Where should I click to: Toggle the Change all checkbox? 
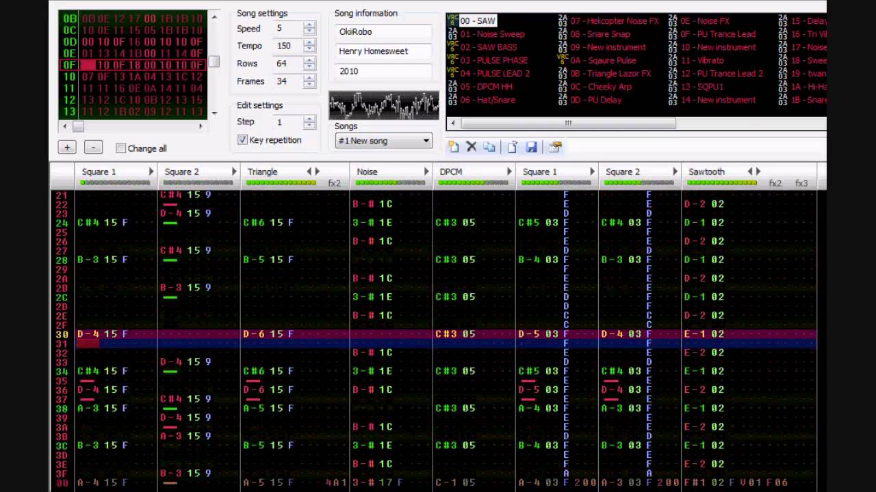coord(121,148)
